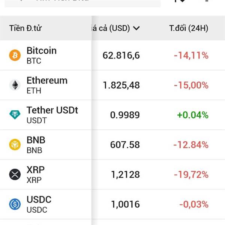Tap the sort arrows icon at top right
Image resolution: width=225 pixels, height=225 pixels.
coord(180,1)
